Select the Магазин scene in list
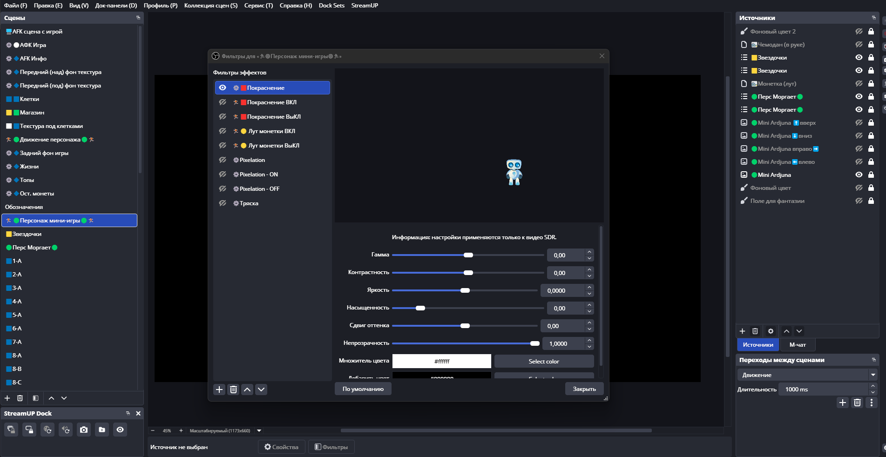Screen dimensions: 886x457 click(x=32, y=113)
